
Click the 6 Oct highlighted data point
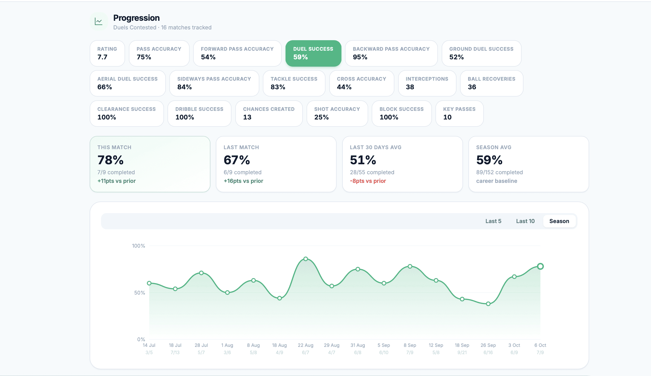point(540,266)
